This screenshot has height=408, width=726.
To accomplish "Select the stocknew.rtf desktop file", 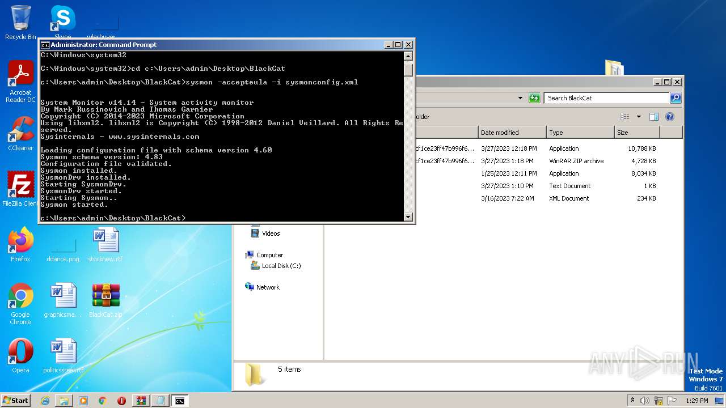I will coord(105,245).
